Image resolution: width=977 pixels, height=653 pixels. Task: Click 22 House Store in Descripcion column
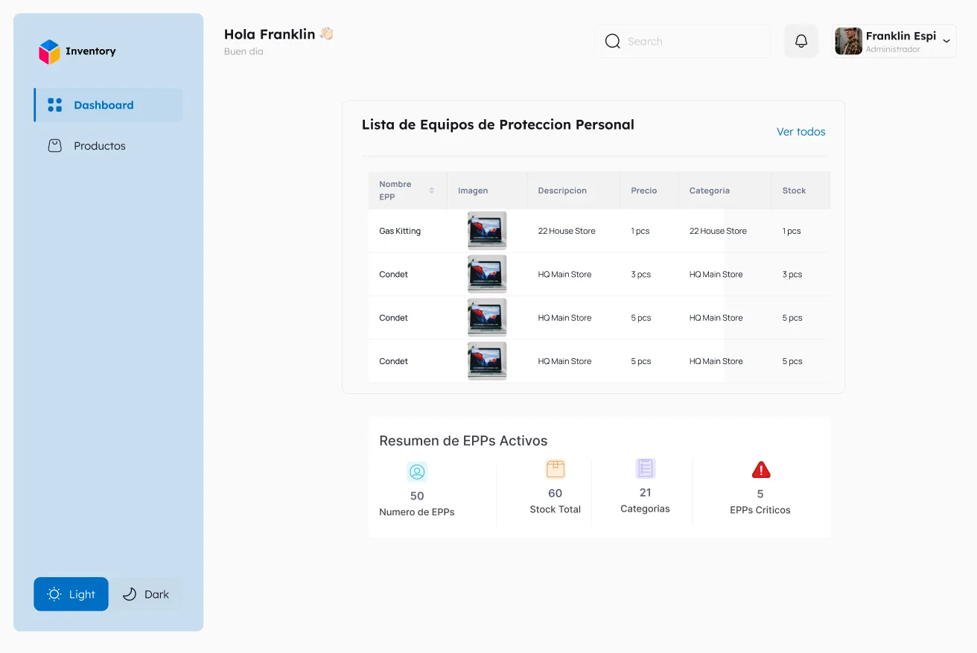pyautogui.click(x=567, y=231)
